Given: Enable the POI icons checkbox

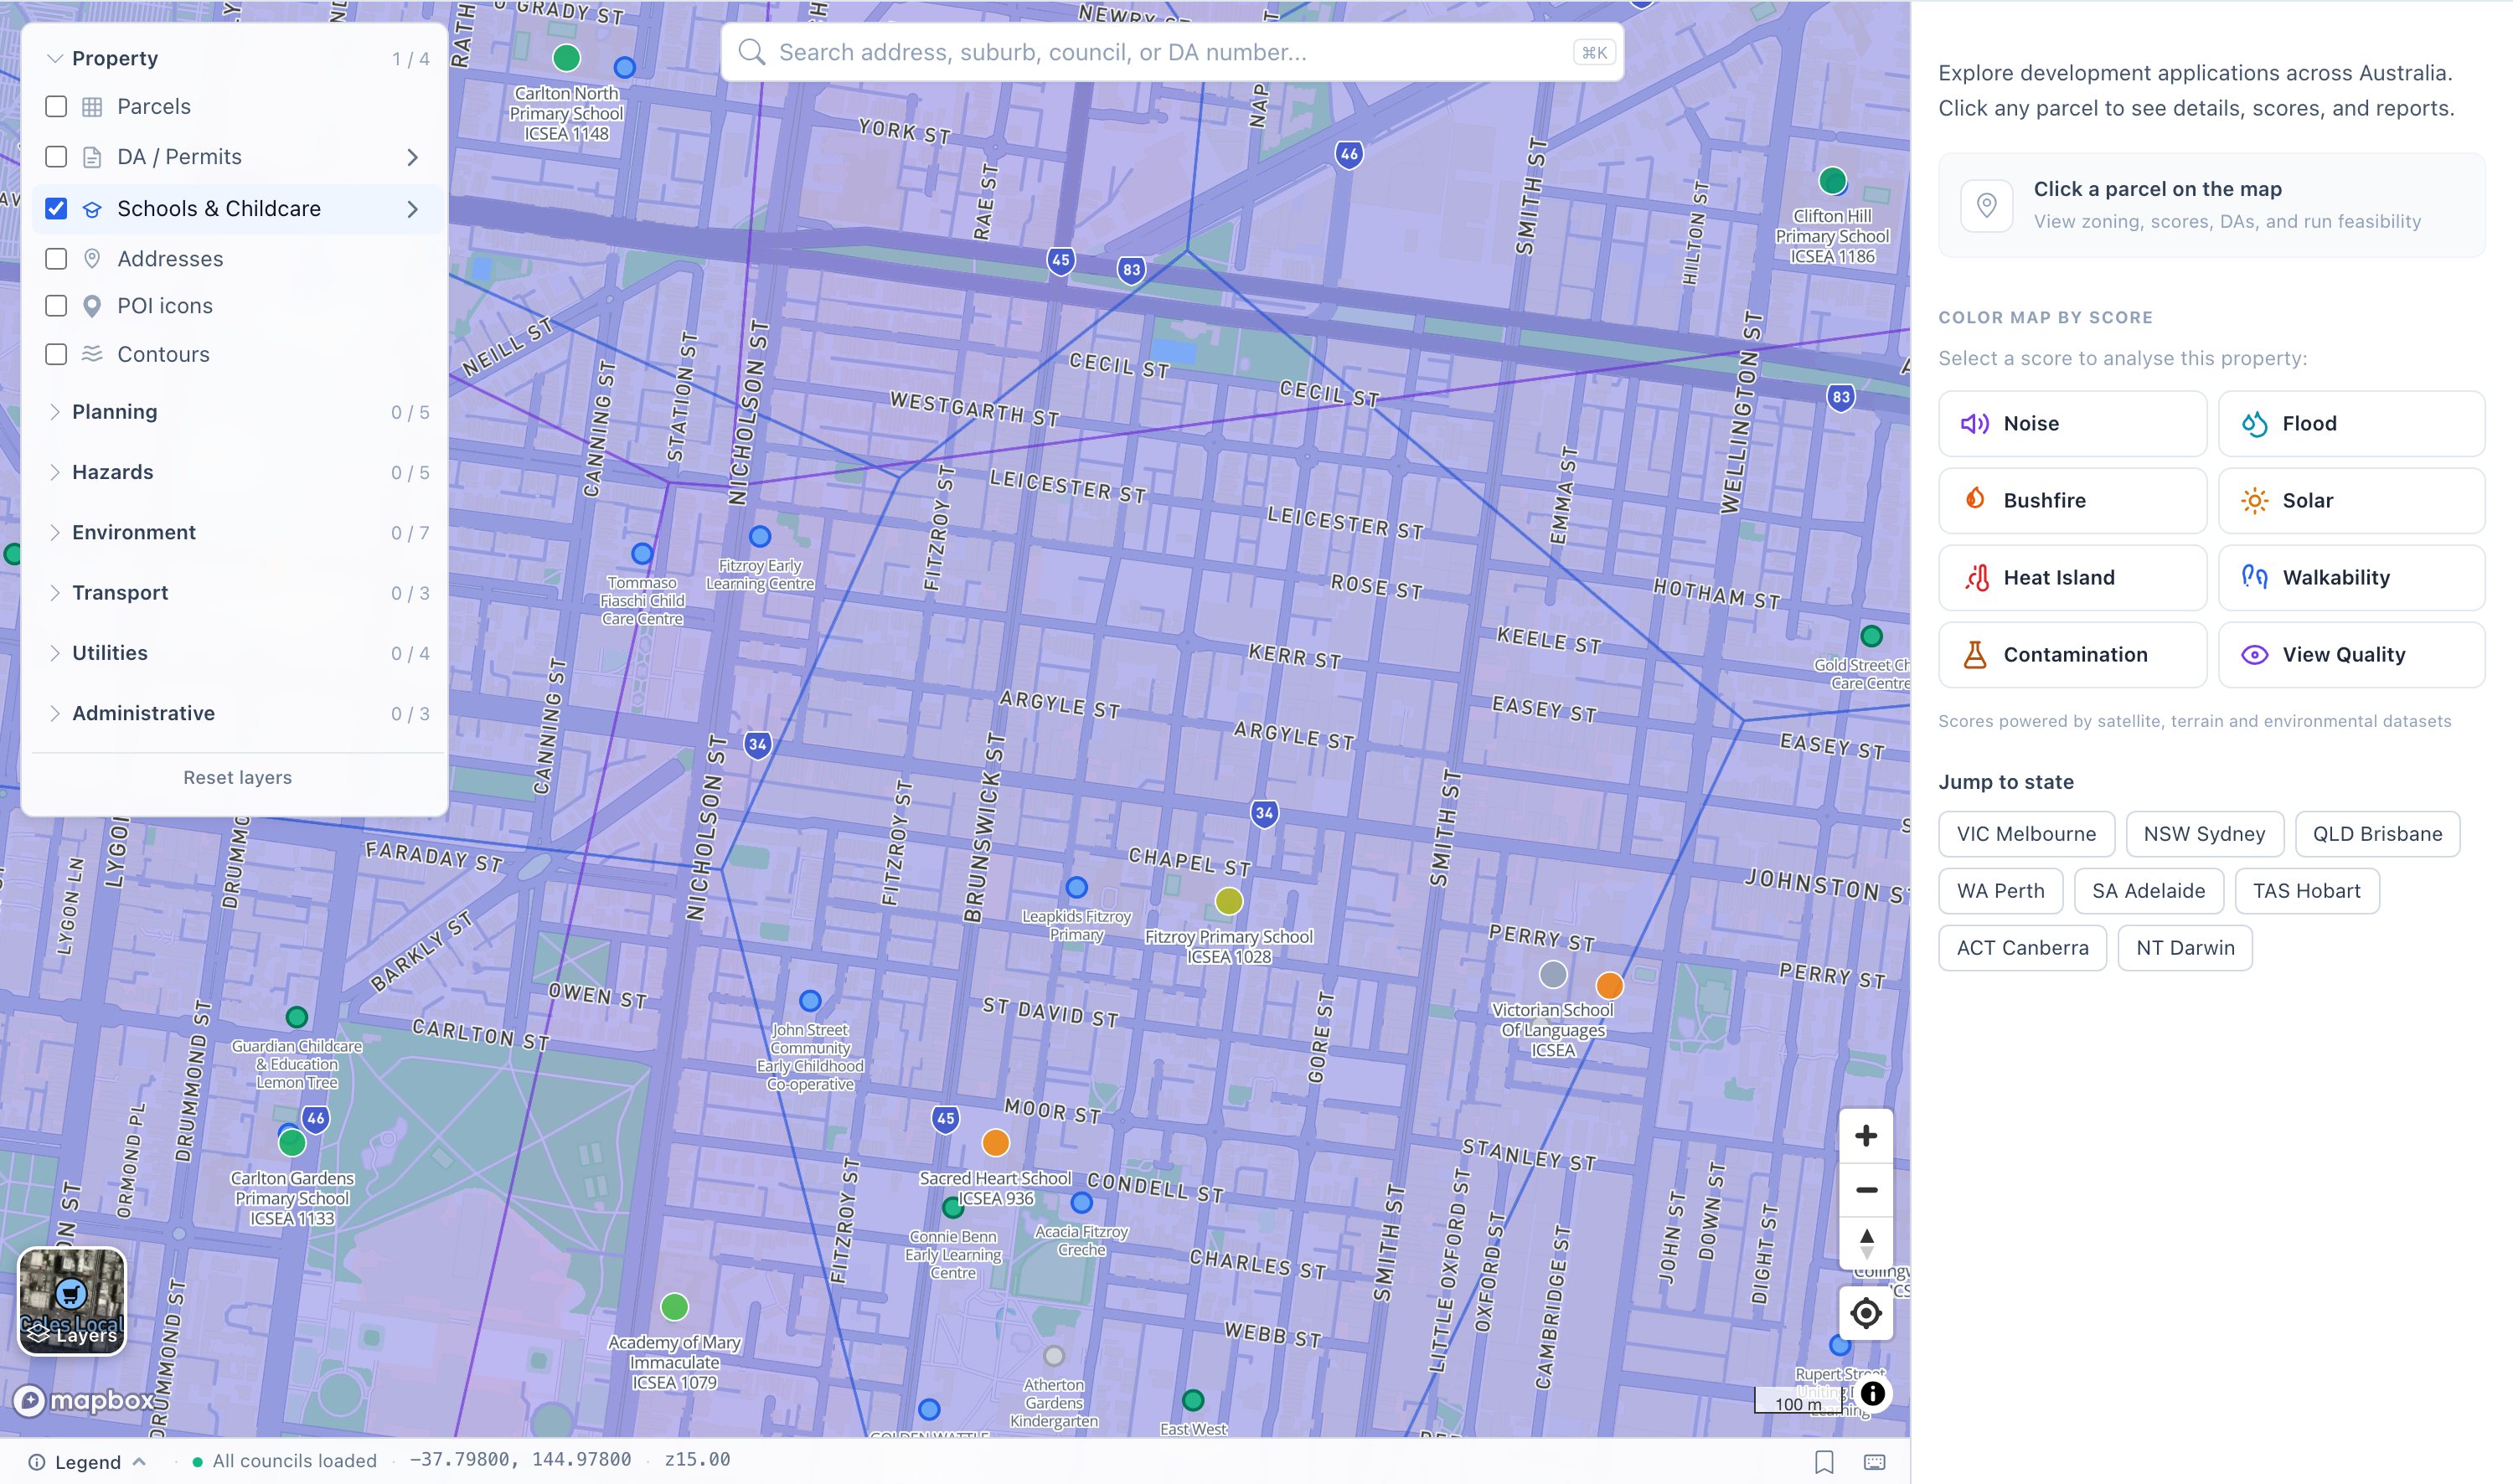Looking at the screenshot, I should click(56, 306).
